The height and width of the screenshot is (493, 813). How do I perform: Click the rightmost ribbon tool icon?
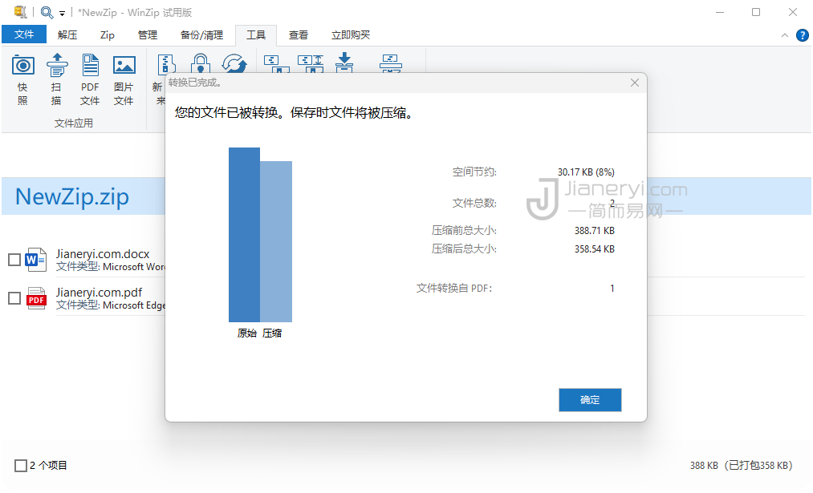click(x=390, y=63)
